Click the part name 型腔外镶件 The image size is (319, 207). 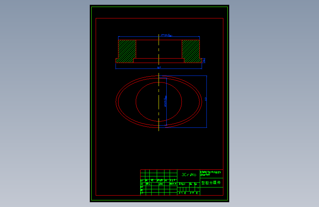(211, 183)
